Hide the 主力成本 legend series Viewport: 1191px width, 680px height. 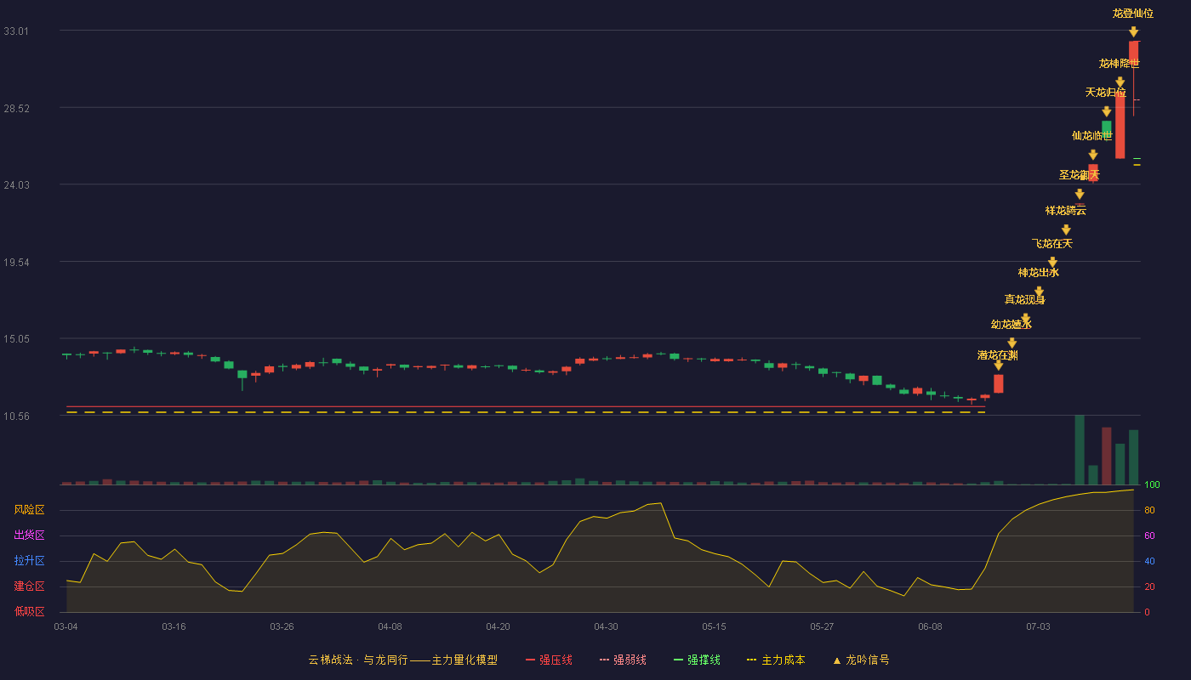(x=775, y=660)
